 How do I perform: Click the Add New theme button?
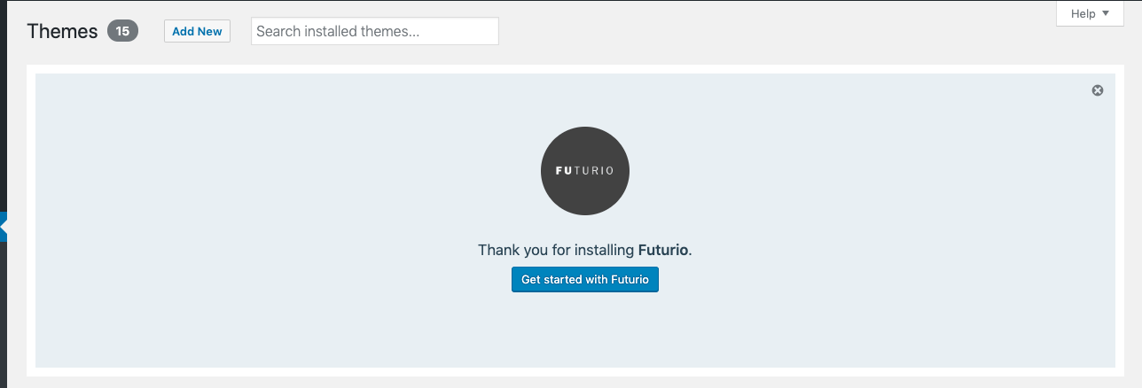tap(197, 32)
